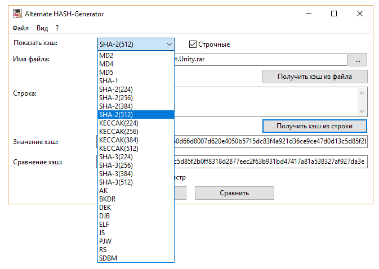Collapse the SHA-2(512) hash type dropdown
This screenshot has width=379, height=269.
click(x=169, y=44)
